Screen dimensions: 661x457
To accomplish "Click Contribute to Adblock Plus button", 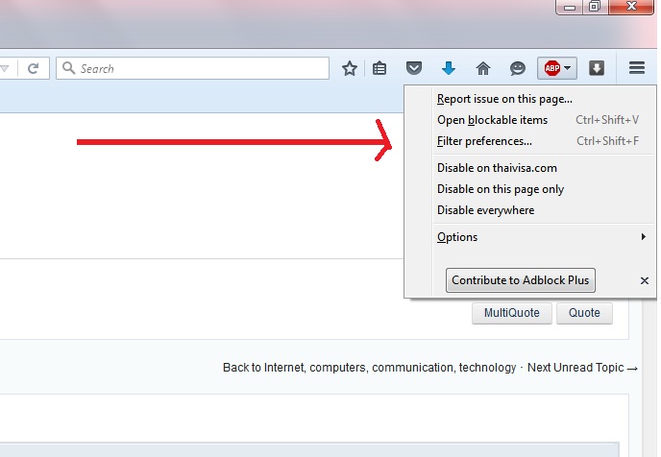I will [x=521, y=280].
